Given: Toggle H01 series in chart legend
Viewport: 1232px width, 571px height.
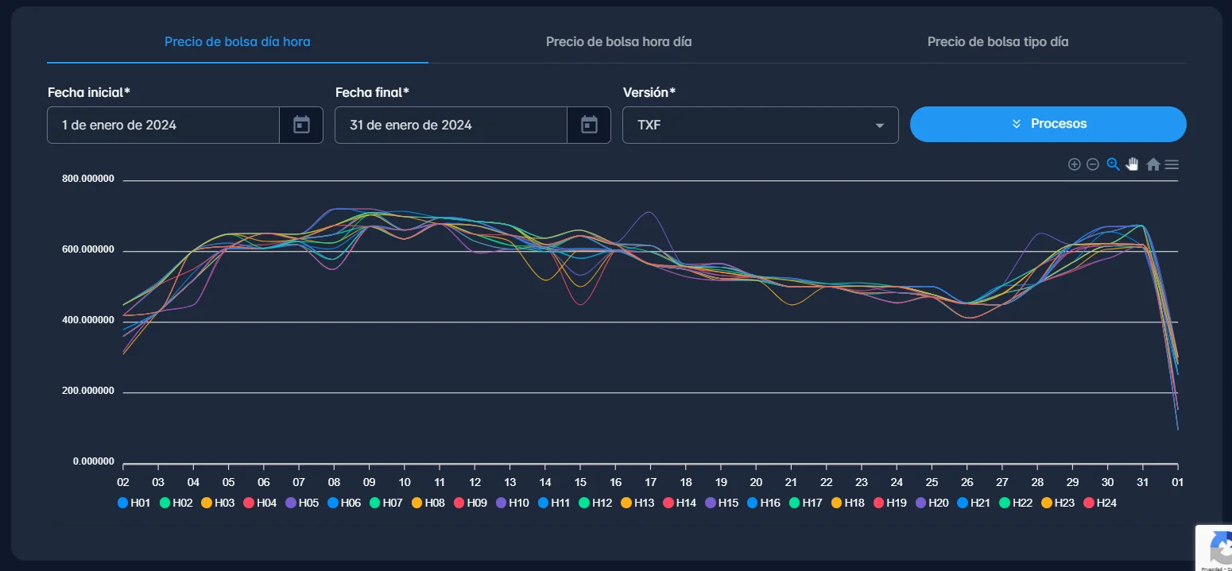Looking at the screenshot, I should click(x=134, y=503).
